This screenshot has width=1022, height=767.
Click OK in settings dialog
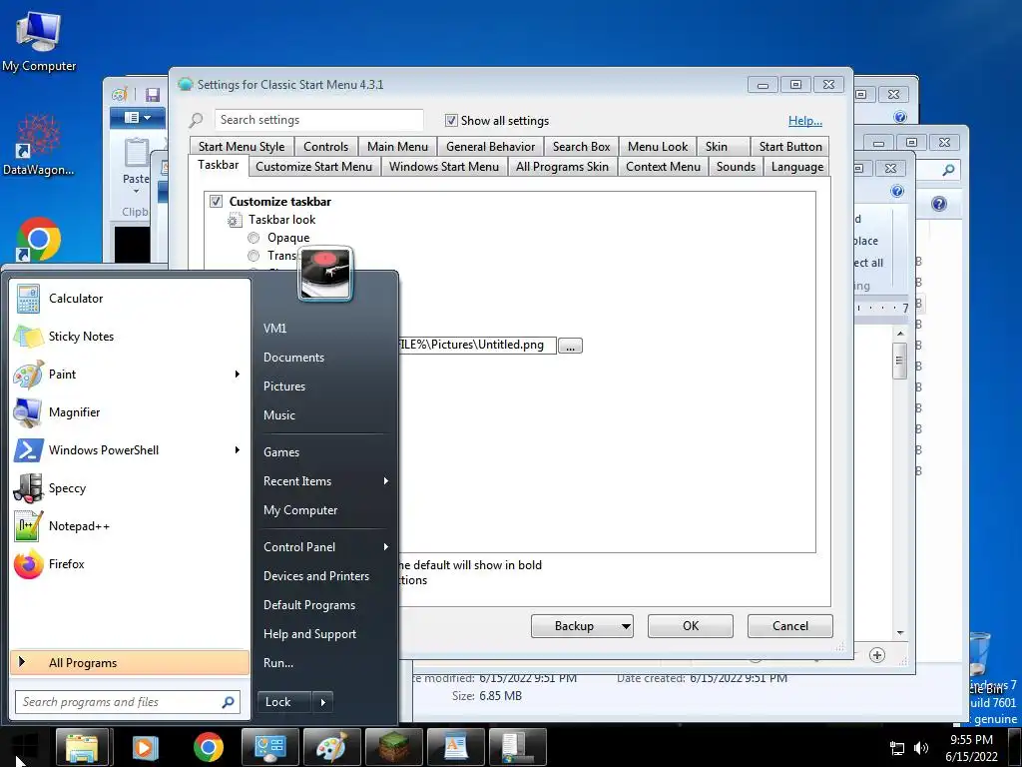point(691,626)
